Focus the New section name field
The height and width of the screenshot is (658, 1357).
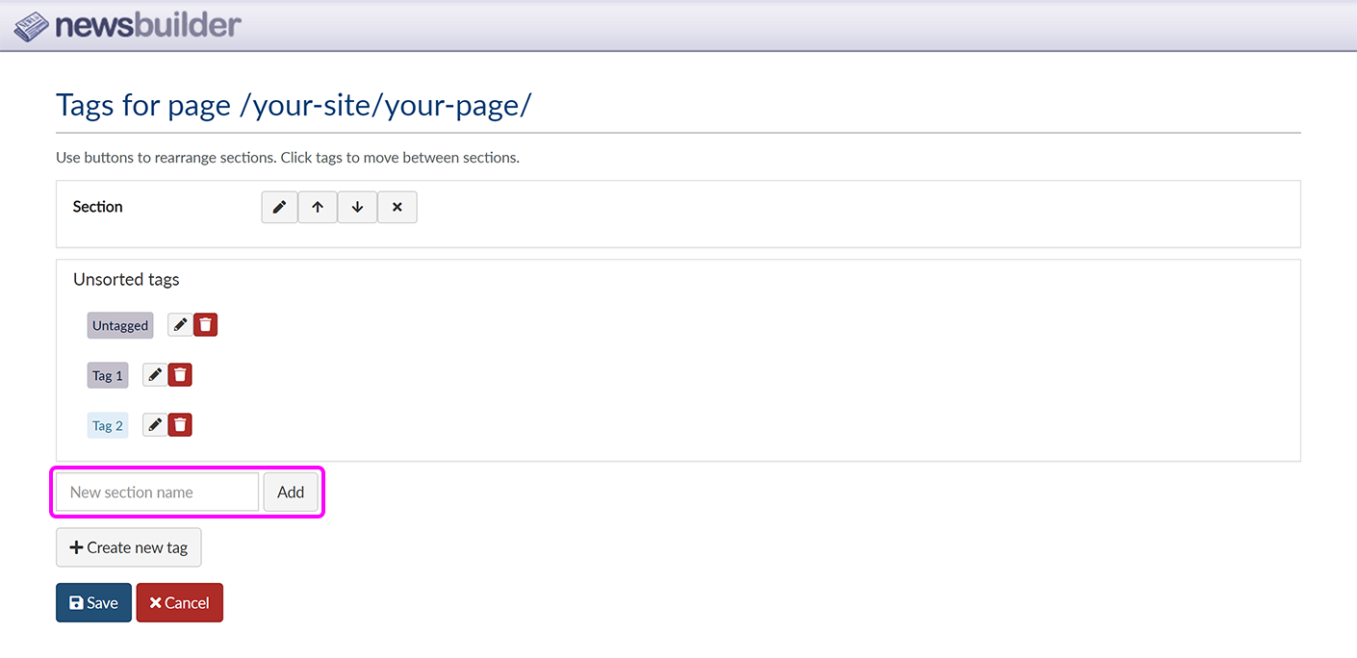(x=158, y=493)
